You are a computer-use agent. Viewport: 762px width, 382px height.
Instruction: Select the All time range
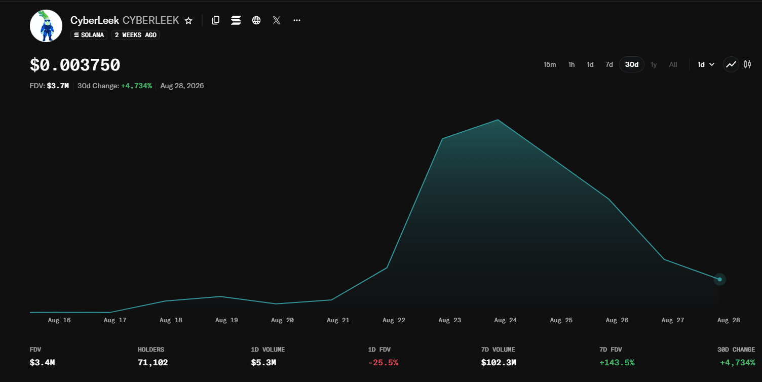673,64
